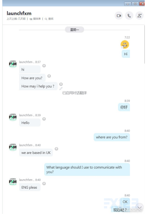
Task: Click the launchfxm contact name header
Action: [x=19, y=13]
